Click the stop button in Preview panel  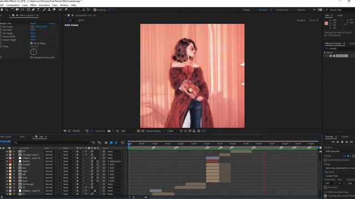(x=342, y=142)
